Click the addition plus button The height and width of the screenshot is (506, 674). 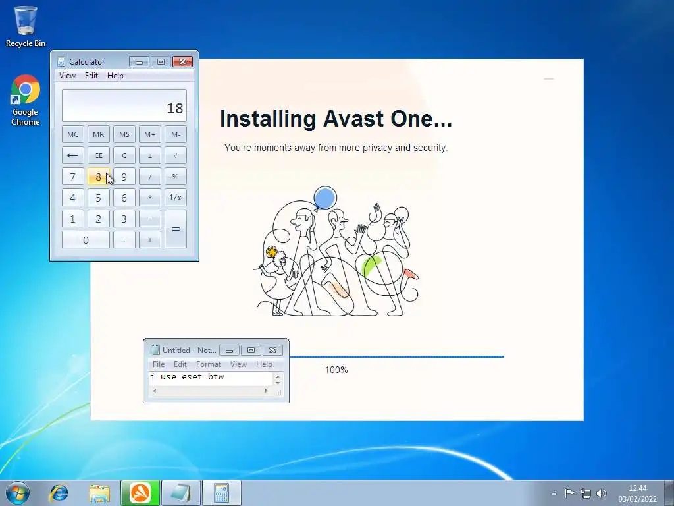click(x=150, y=240)
